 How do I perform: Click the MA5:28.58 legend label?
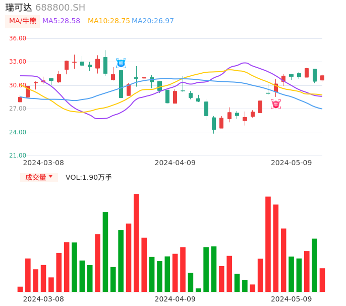tap(61, 21)
